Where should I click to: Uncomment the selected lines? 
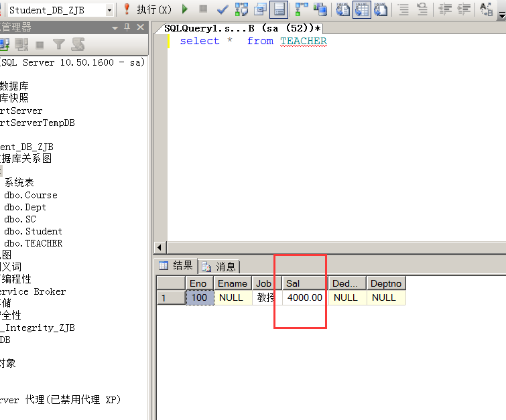click(422, 9)
